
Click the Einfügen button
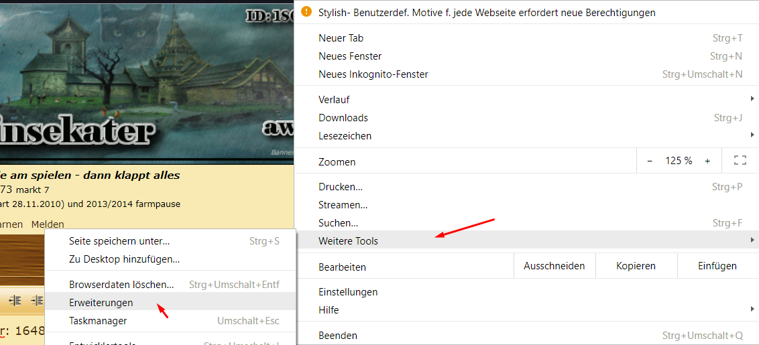(717, 266)
